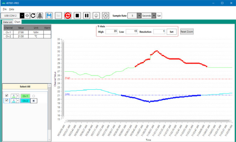This screenshot has height=142, width=236.
Task: Click the %RH unit cell
Action: tap(36, 32)
